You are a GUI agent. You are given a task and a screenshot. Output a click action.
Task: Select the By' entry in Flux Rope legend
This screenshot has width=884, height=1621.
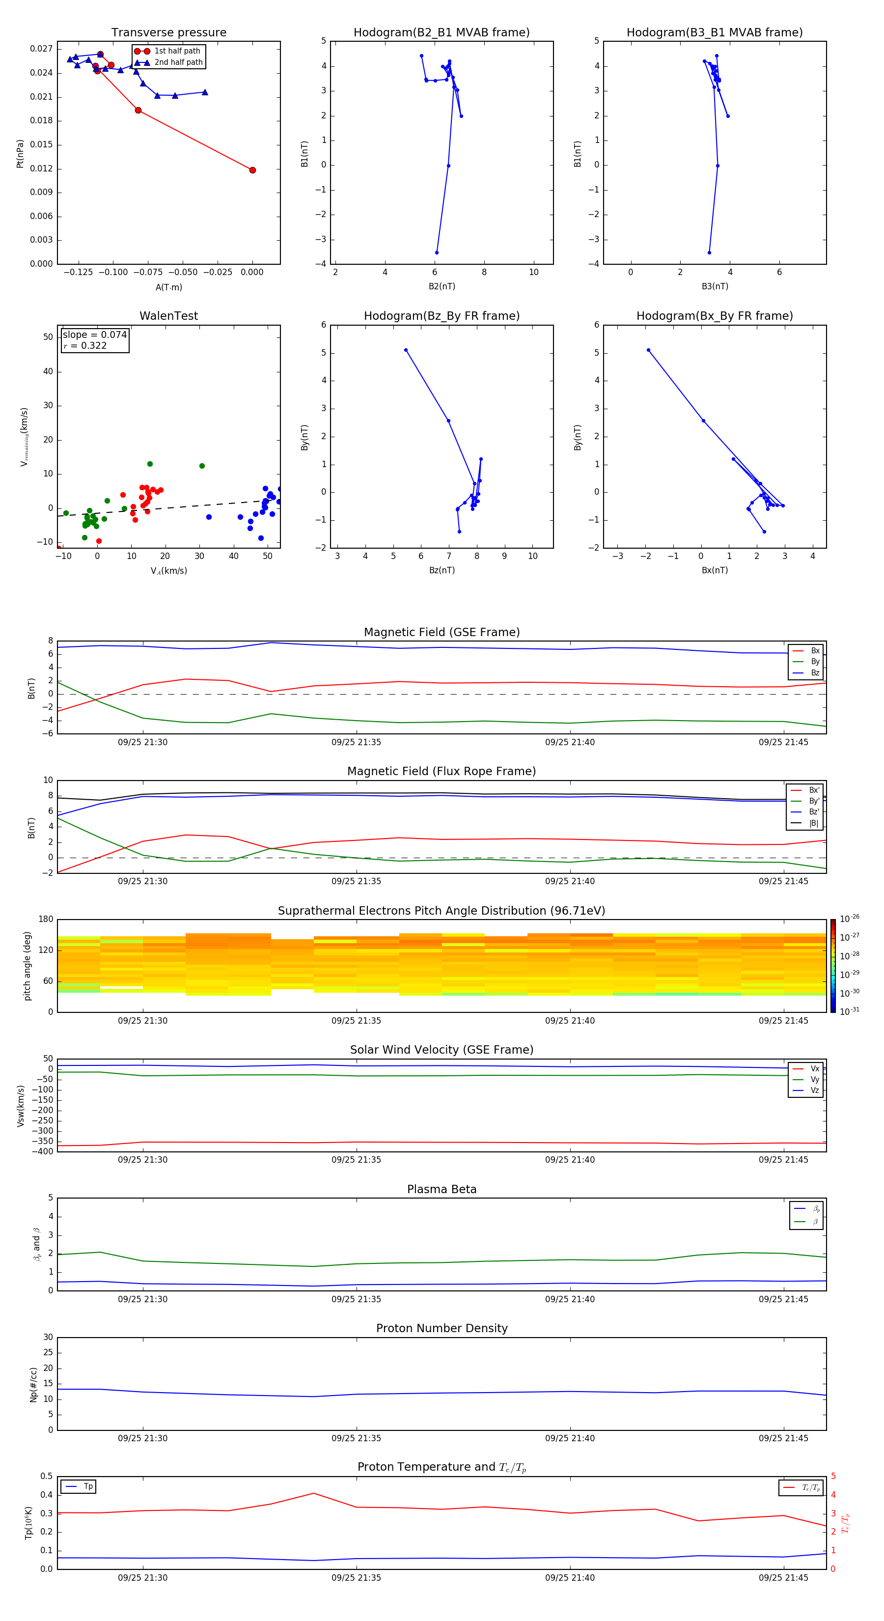(805, 801)
